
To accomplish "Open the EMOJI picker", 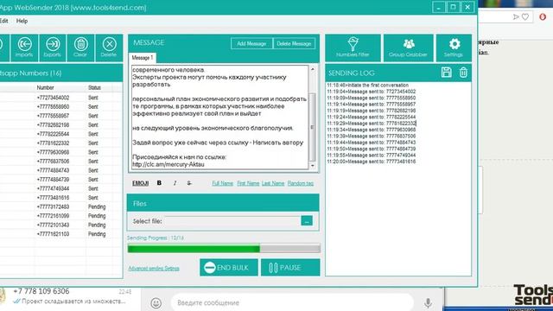I will click(x=140, y=183).
